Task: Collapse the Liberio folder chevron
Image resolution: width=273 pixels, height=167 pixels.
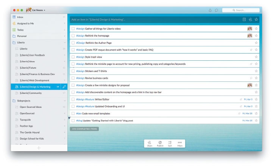Action: 65,43
